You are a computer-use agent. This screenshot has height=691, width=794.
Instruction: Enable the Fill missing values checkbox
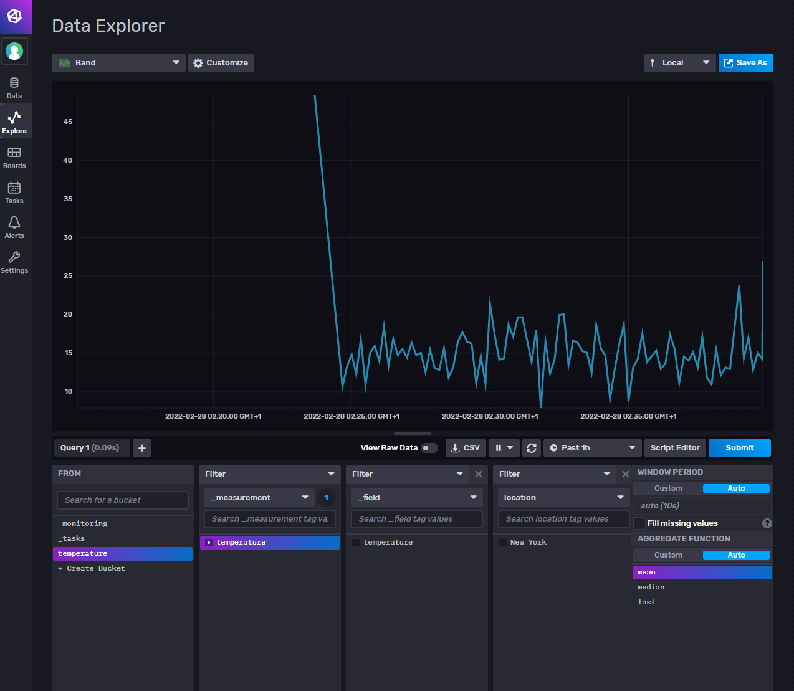639,523
